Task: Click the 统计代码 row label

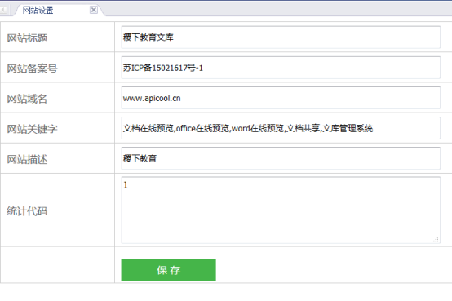Action: point(27,211)
